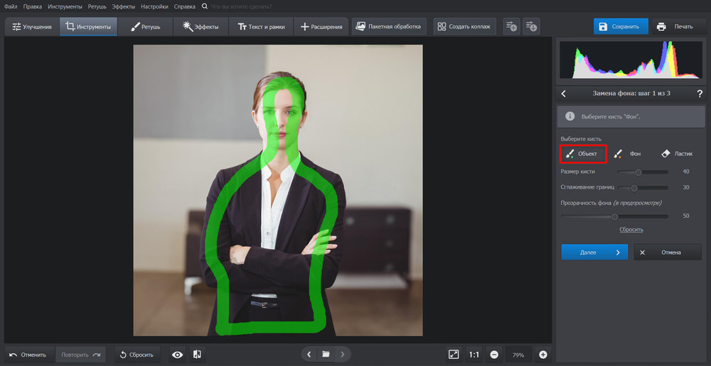Screen dimensions: 711x366
Task: Switch to the Инструменты tab with crop icon
Action: point(88,27)
